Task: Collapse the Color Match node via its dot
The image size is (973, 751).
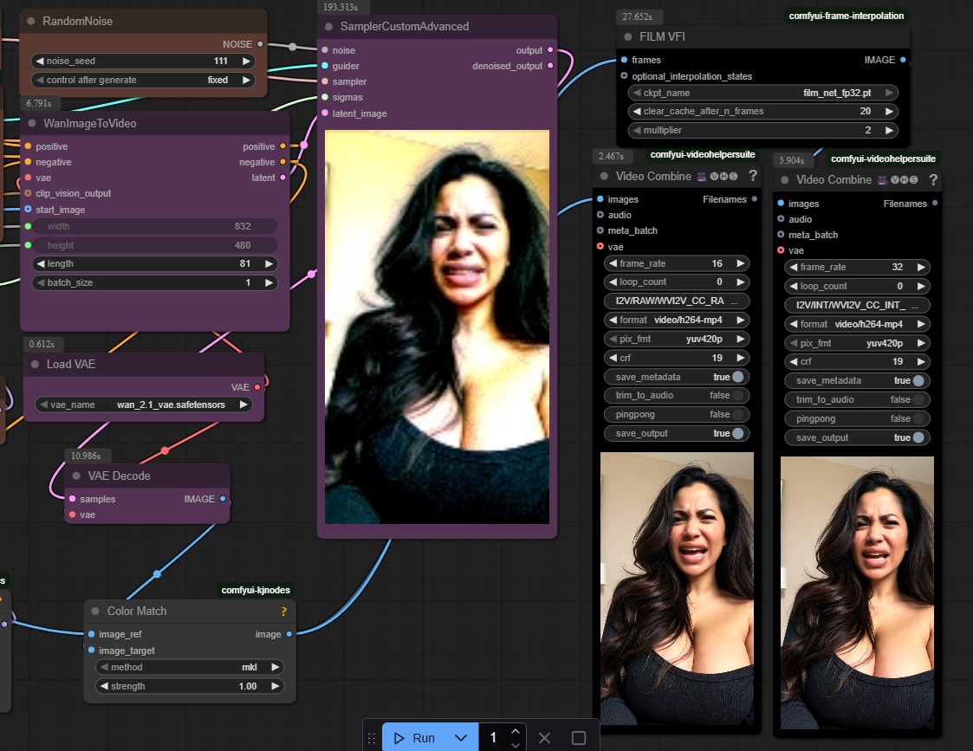Action: [x=95, y=611]
